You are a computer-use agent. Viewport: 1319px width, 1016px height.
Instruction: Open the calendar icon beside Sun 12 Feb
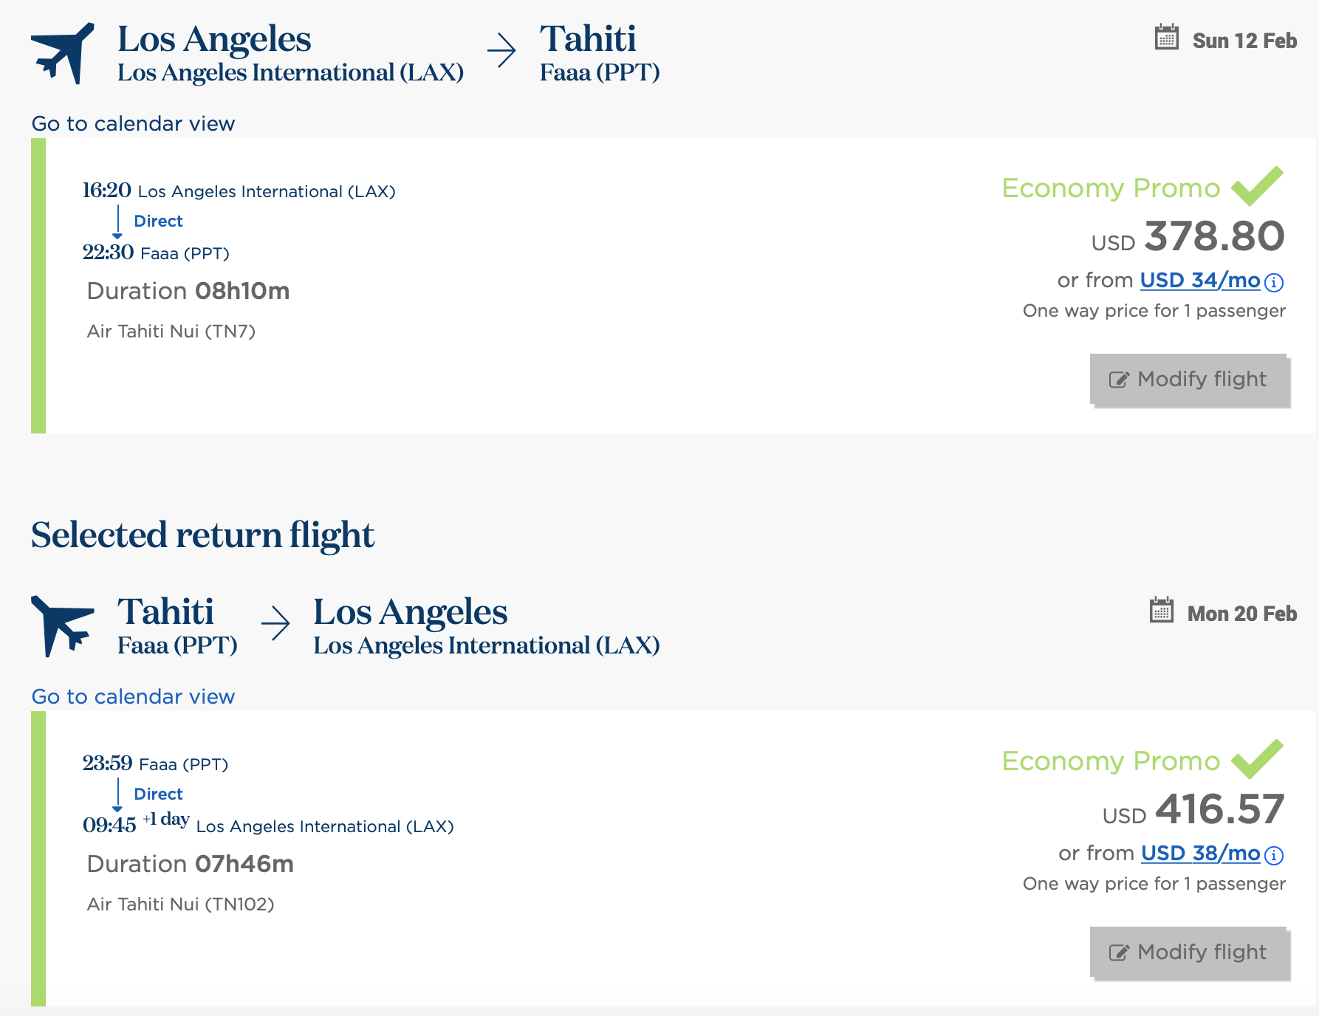(1167, 38)
